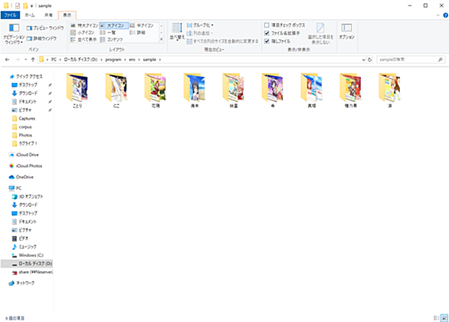449x322 pixels.
Task: Open the グループ化 dropdown
Action: pyautogui.click(x=200, y=25)
